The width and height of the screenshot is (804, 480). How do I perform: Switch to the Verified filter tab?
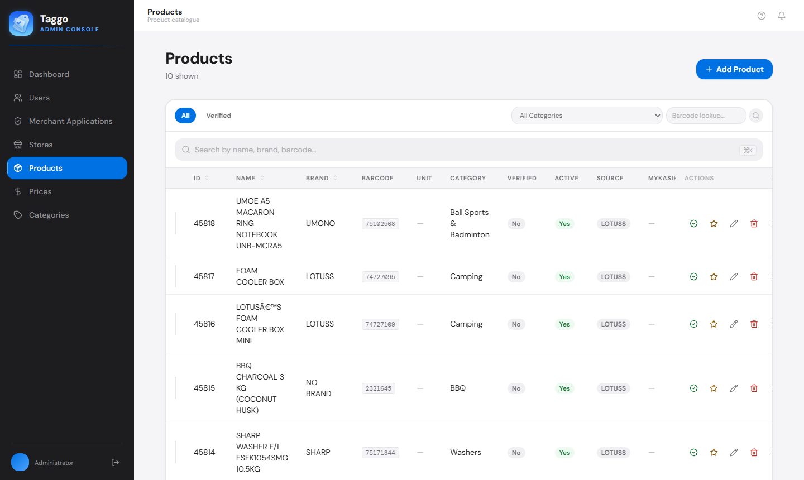219,116
